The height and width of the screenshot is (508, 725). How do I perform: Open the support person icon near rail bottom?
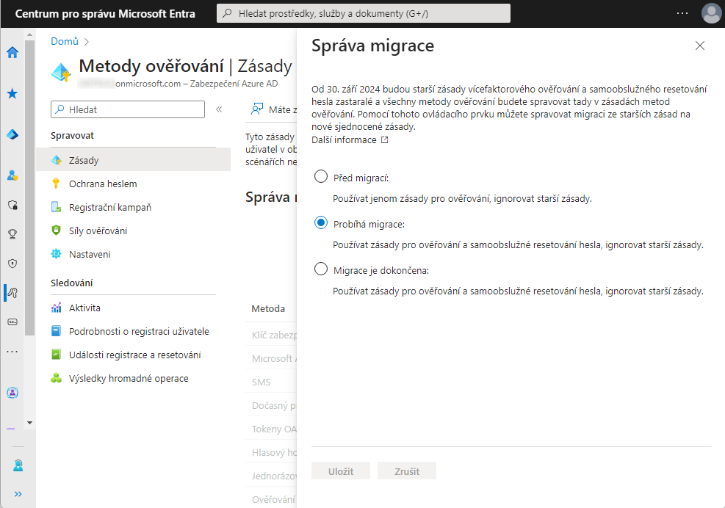click(18, 465)
